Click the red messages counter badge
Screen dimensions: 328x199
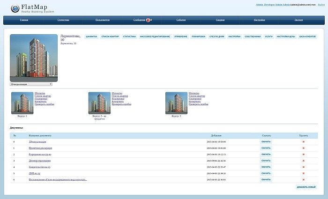tap(148, 20)
